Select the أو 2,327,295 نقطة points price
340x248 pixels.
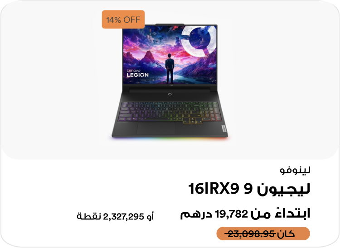coord(115,216)
